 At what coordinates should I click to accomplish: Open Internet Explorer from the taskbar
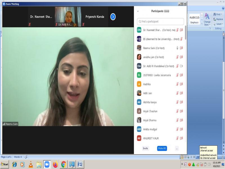click(14, 164)
